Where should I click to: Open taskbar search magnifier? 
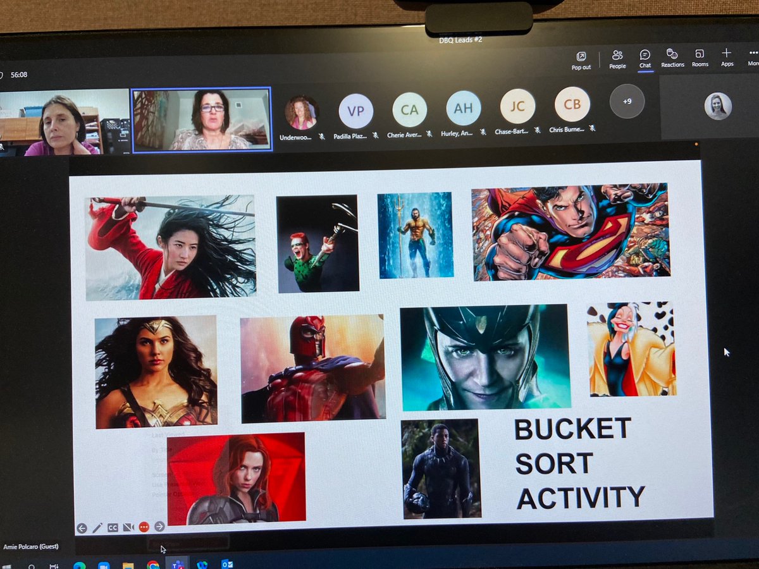pos(31,566)
